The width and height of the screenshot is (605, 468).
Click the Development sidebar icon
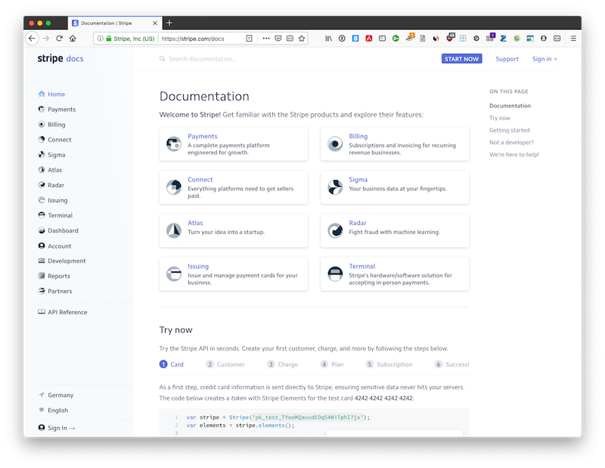(x=42, y=261)
